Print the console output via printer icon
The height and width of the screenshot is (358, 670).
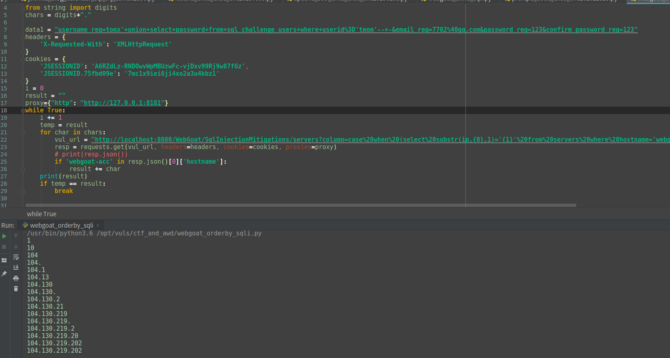pyautogui.click(x=16, y=278)
